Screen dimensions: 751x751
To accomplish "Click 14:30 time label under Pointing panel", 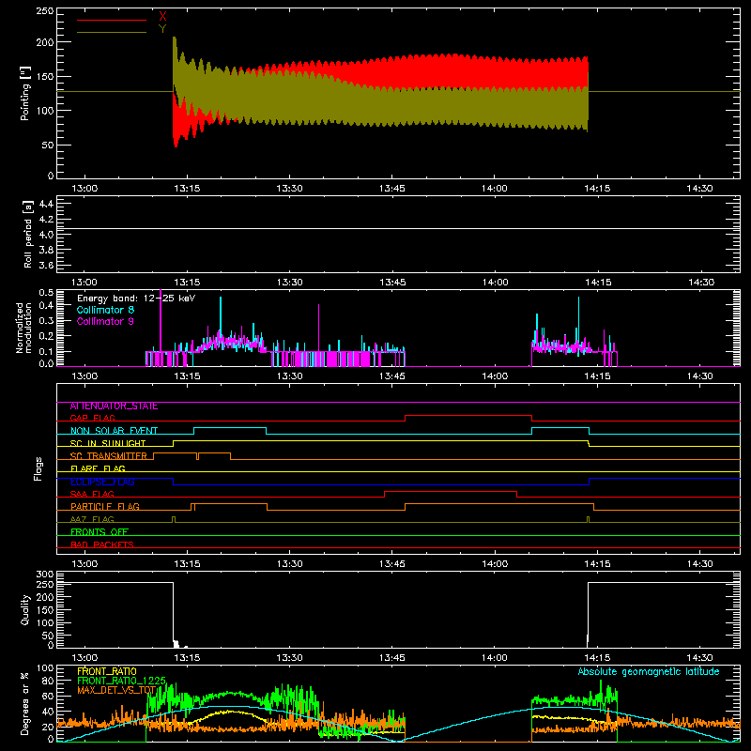I will [699, 189].
